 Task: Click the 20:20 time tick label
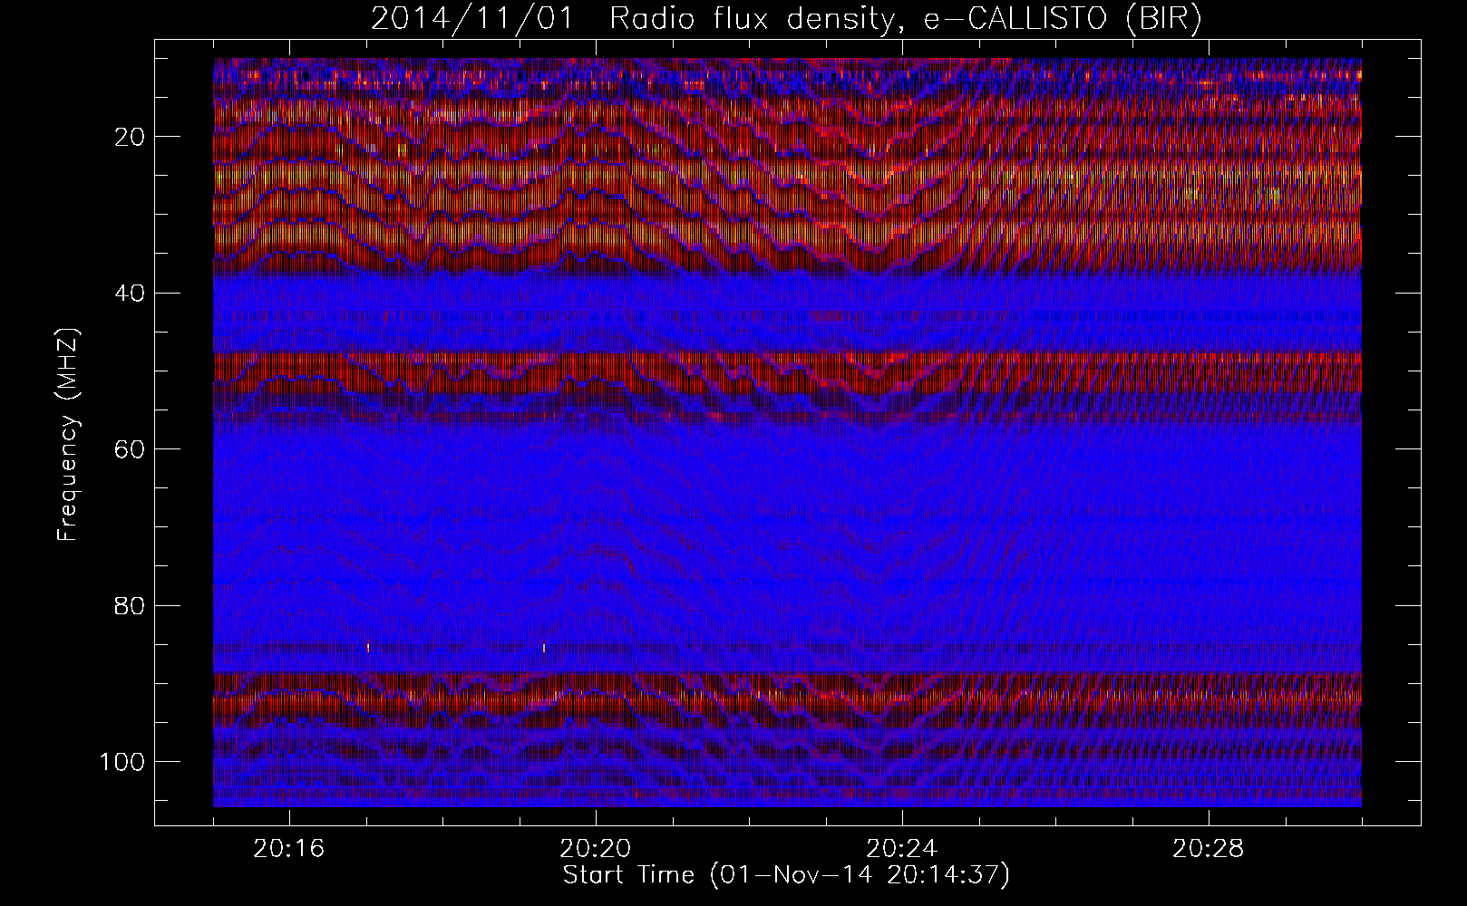click(596, 849)
